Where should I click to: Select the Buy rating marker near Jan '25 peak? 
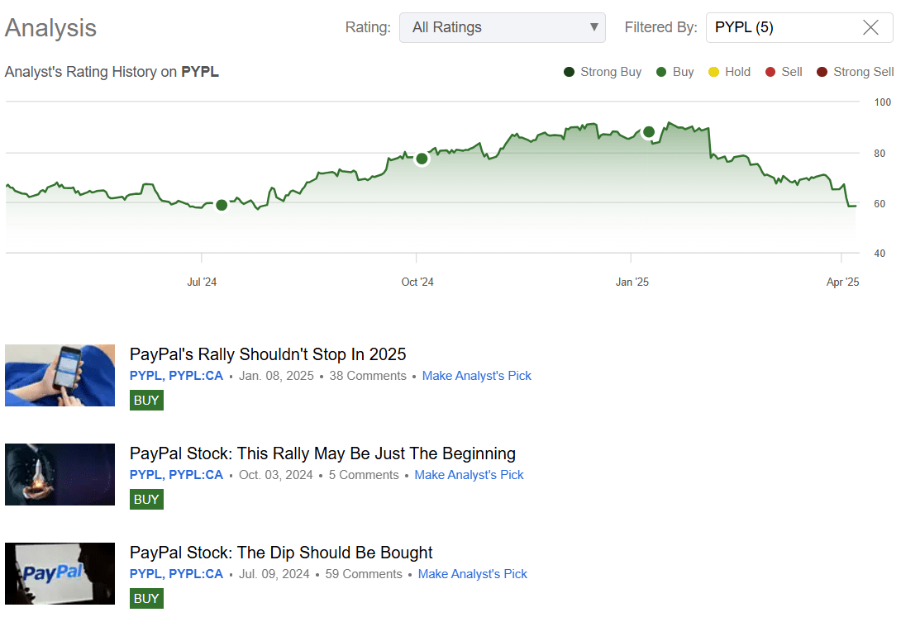(x=648, y=131)
